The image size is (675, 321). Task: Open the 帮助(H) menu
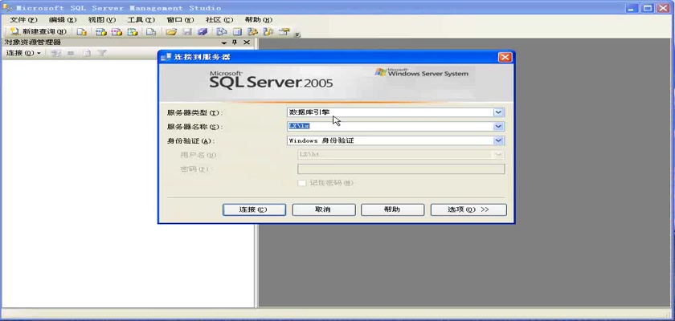[x=259, y=20]
